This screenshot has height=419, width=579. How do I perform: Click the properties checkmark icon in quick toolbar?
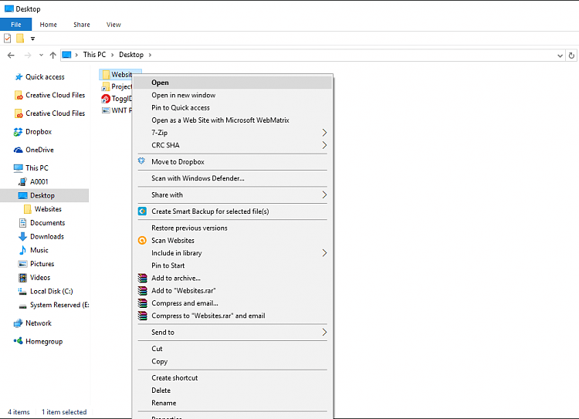coord(8,39)
